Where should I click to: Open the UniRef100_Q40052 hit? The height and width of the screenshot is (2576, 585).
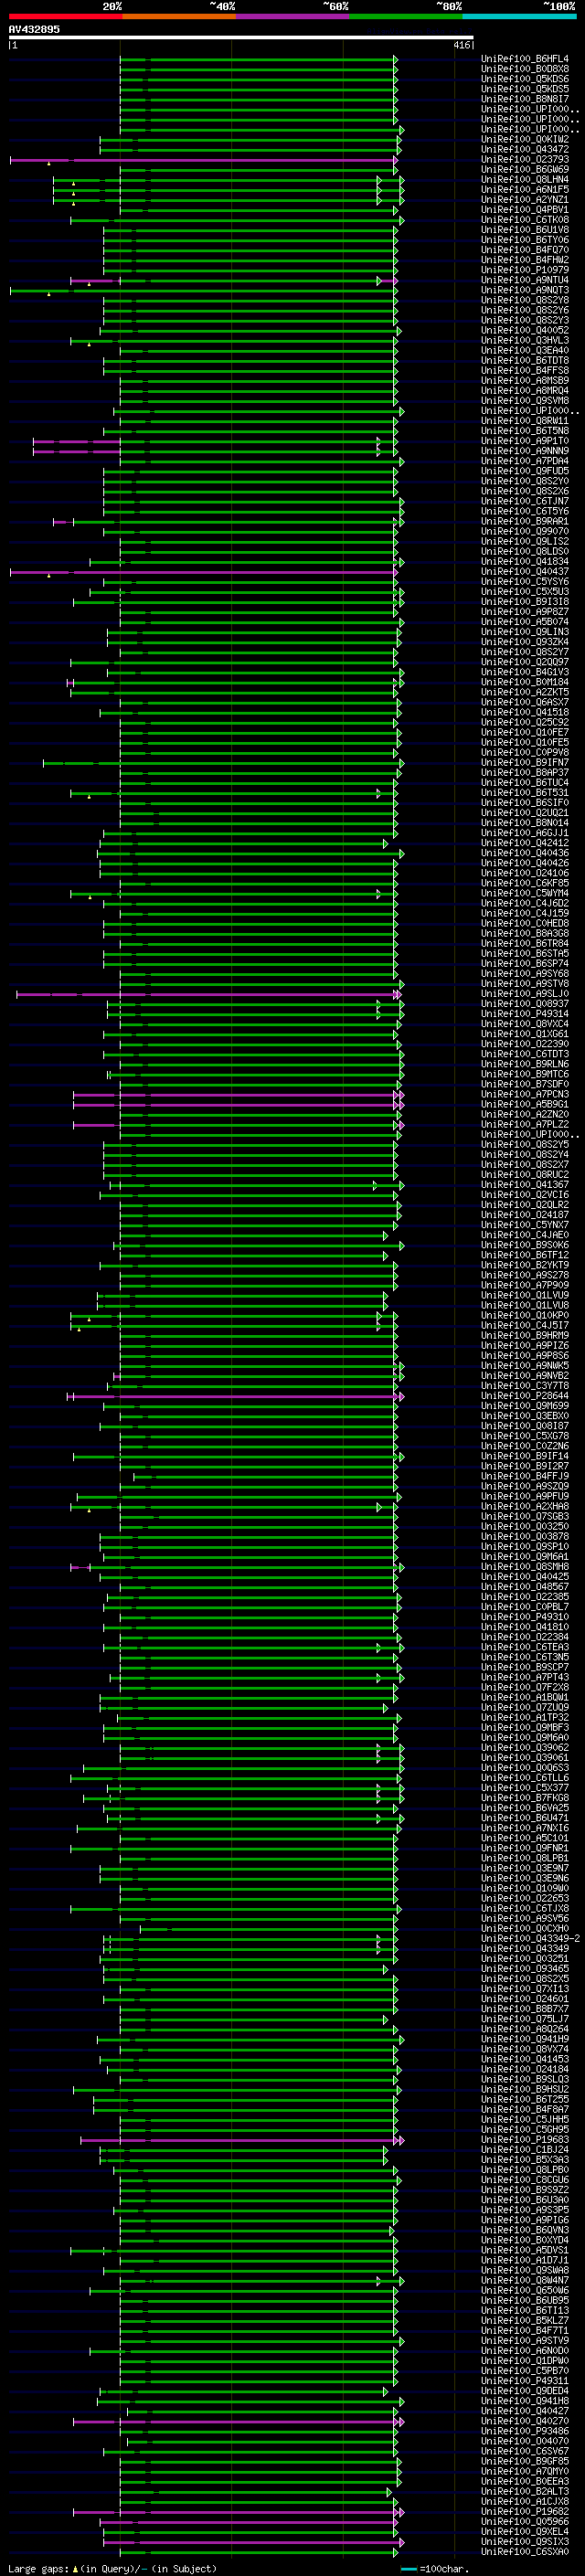525,330
